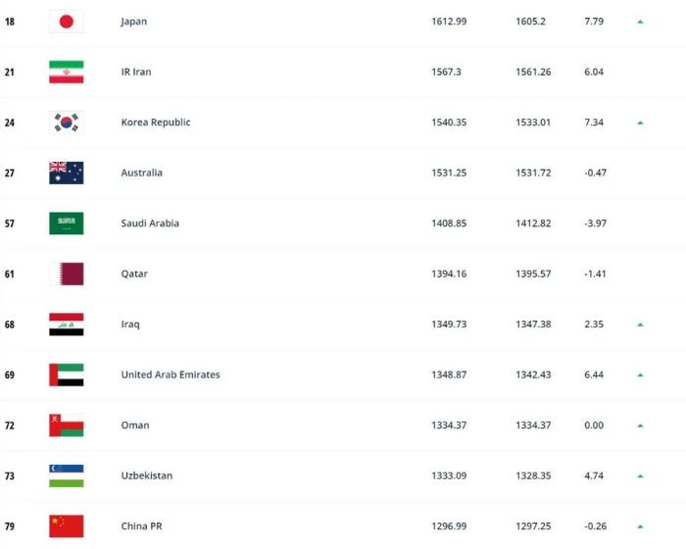Select the Iraq flag icon

(x=67, y=324)
